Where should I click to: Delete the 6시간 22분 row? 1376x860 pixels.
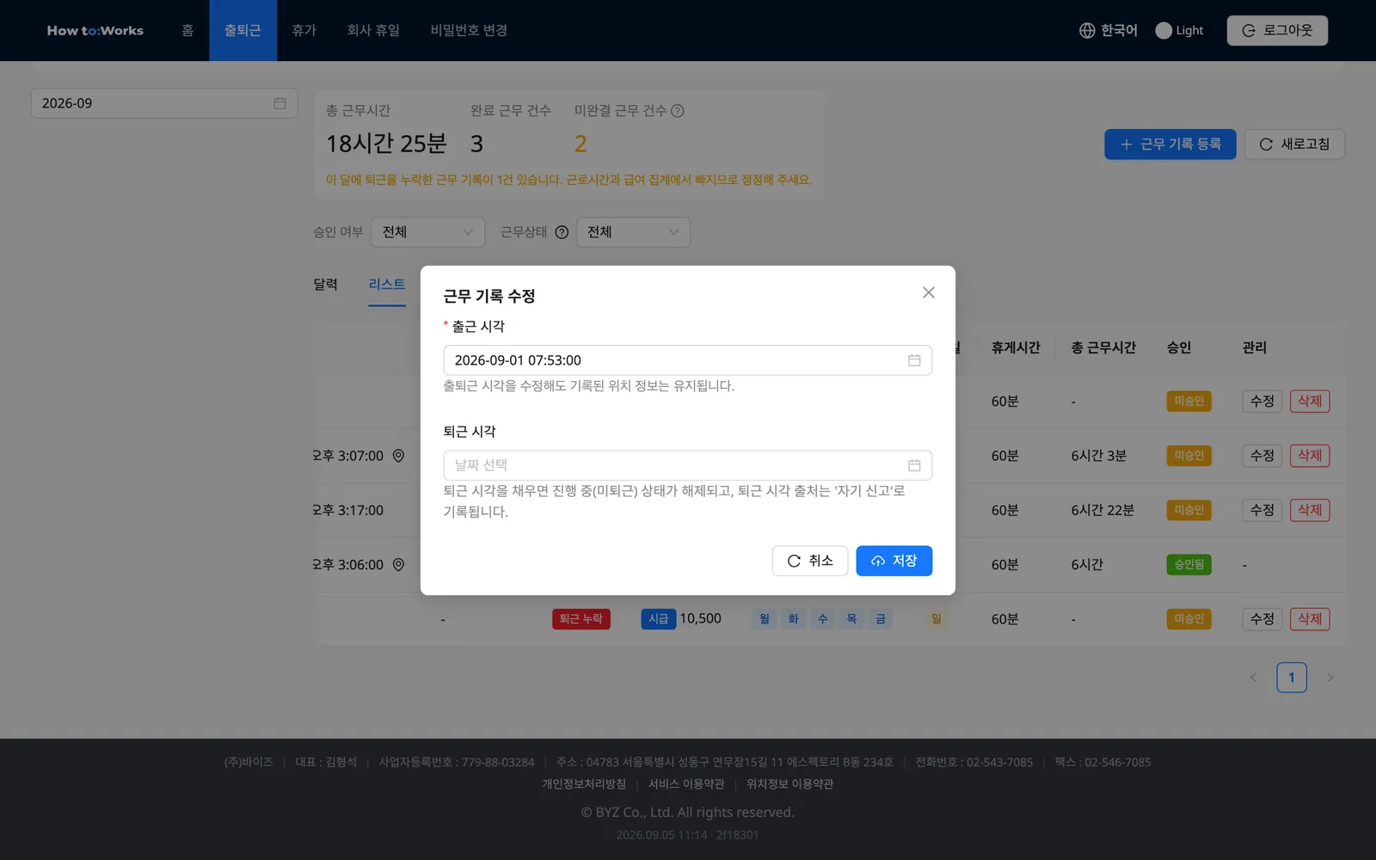click(1310, 510)
